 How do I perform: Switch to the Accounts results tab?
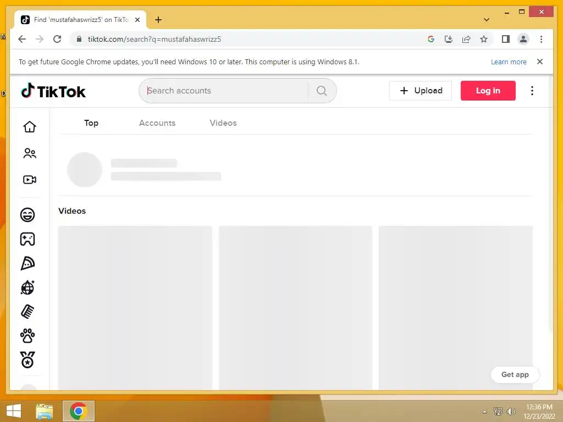click(x=157, y=123)
